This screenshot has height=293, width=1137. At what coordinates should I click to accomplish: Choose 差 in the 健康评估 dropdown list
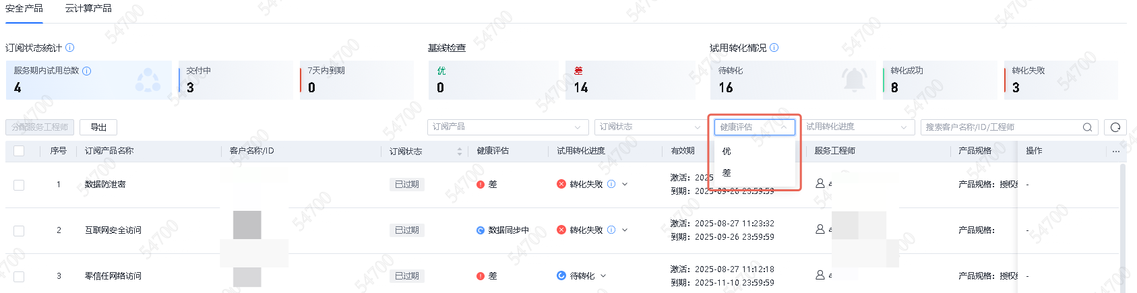pyautogui.click(x=727, y=173)
